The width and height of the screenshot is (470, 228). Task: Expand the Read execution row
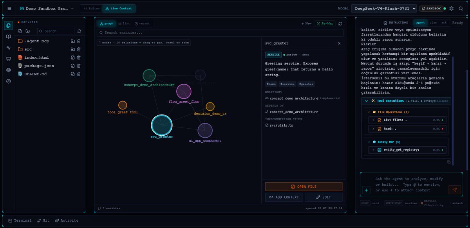tap(407, 129)
